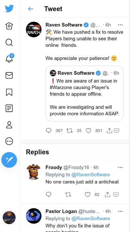Open the Messages envelope icon
This screenshot has height=232, width=130.
[9, 75]
